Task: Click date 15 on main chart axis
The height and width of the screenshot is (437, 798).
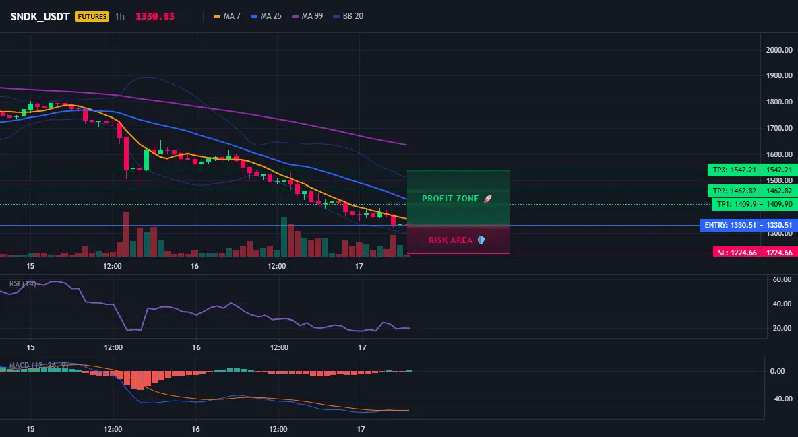Action: pyautogui.click(x=30, y=266)
